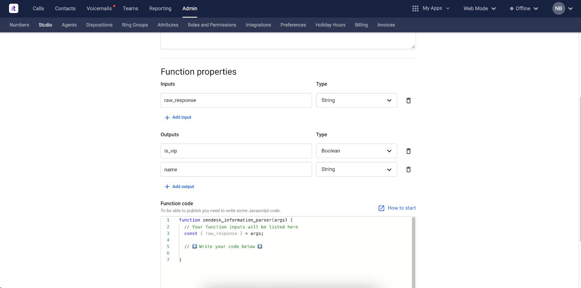This screenshot has height=288, width=581.
Task: Delete the raw_response input row
Action: pyautogui.click(x=409, y=100)
